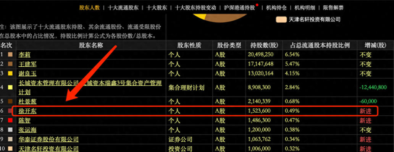Click the 股东性质 column header
The height and width of the screenshot is (152, 394).
pos(189,45)
